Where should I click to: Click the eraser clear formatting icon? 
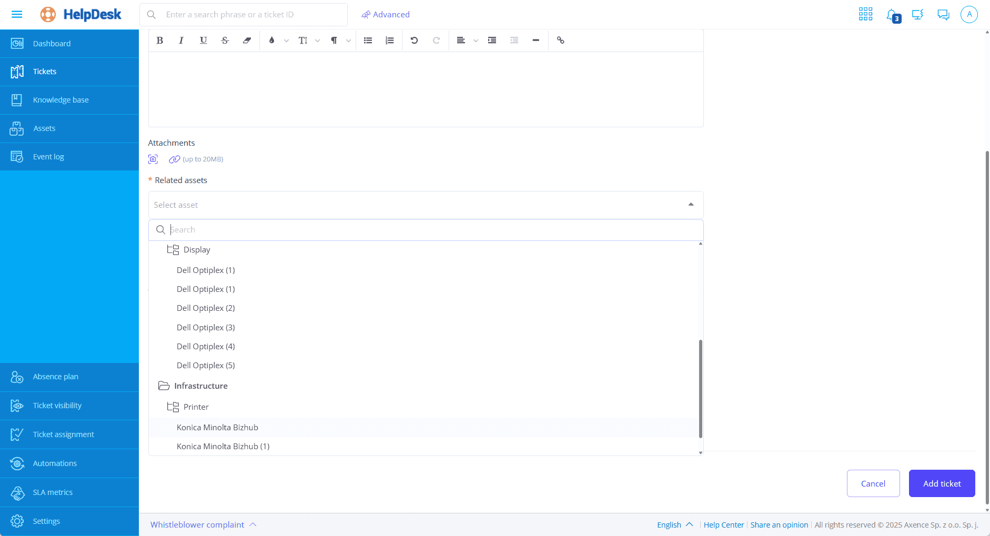tap(247, 41)
